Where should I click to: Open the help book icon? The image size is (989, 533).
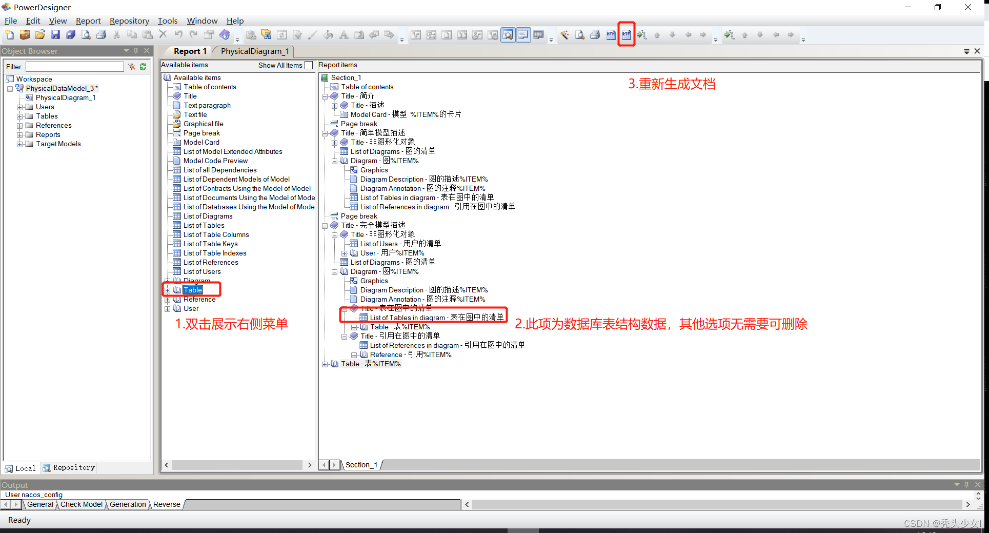point(225,35)
